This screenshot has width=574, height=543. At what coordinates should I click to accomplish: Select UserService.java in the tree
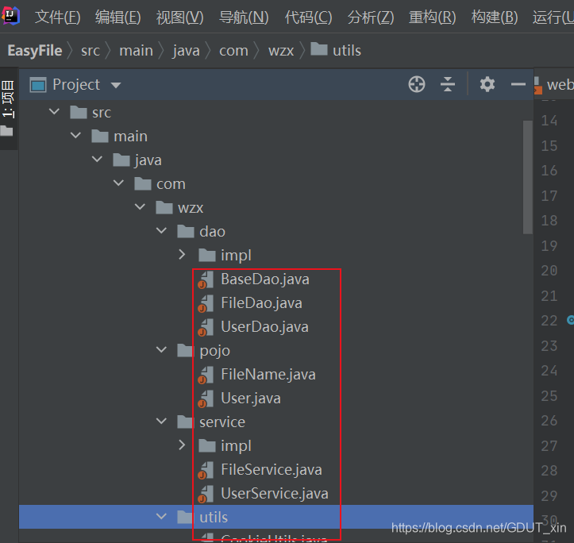(x=275, y=494)
